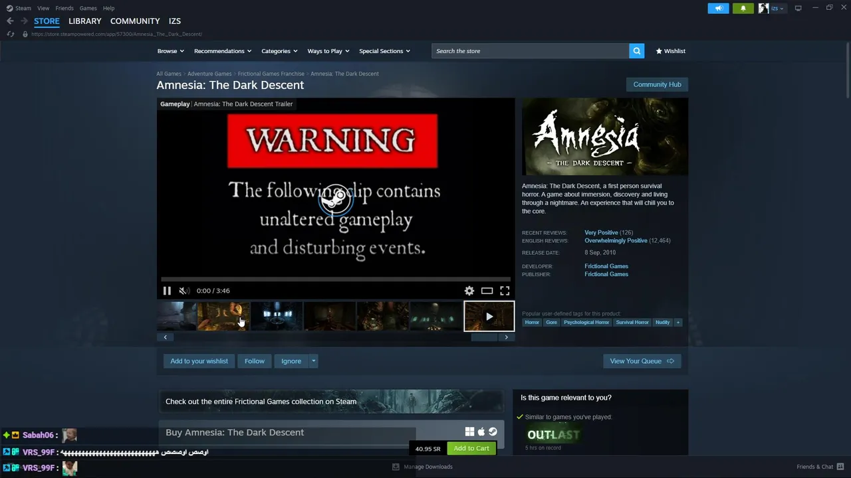Click the Frictional Games Franchise breadcrumb

(x=271, y=74)
